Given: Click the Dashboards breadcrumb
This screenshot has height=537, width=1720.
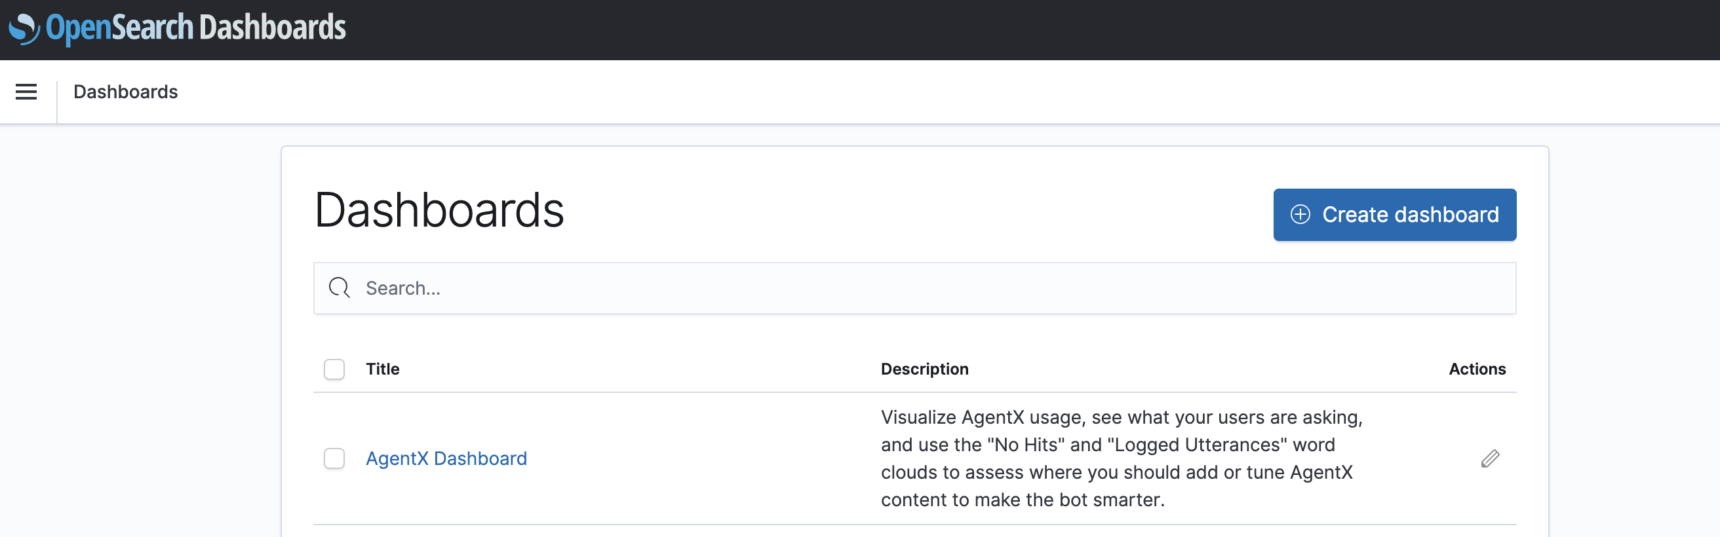Looking at the screenshot, I should coord(126,92).
